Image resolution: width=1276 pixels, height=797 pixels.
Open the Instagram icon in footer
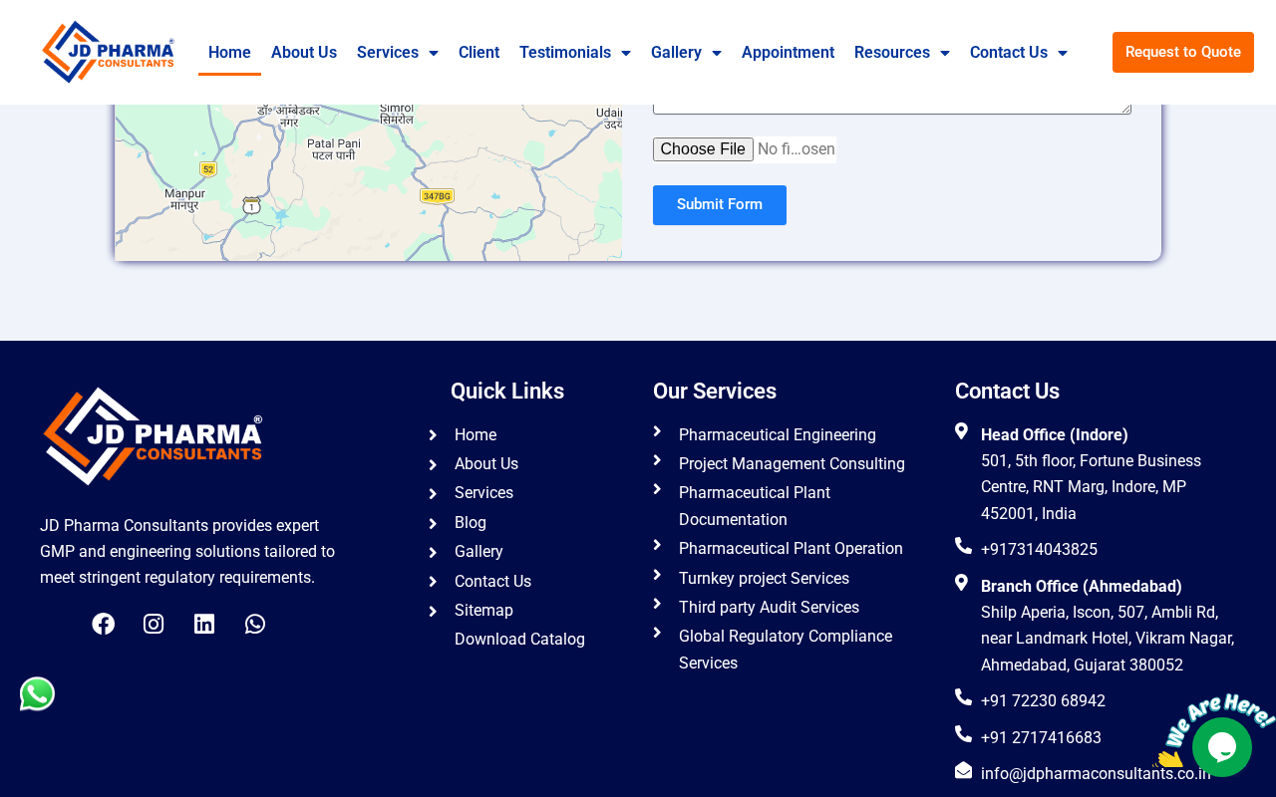point(154,624)
